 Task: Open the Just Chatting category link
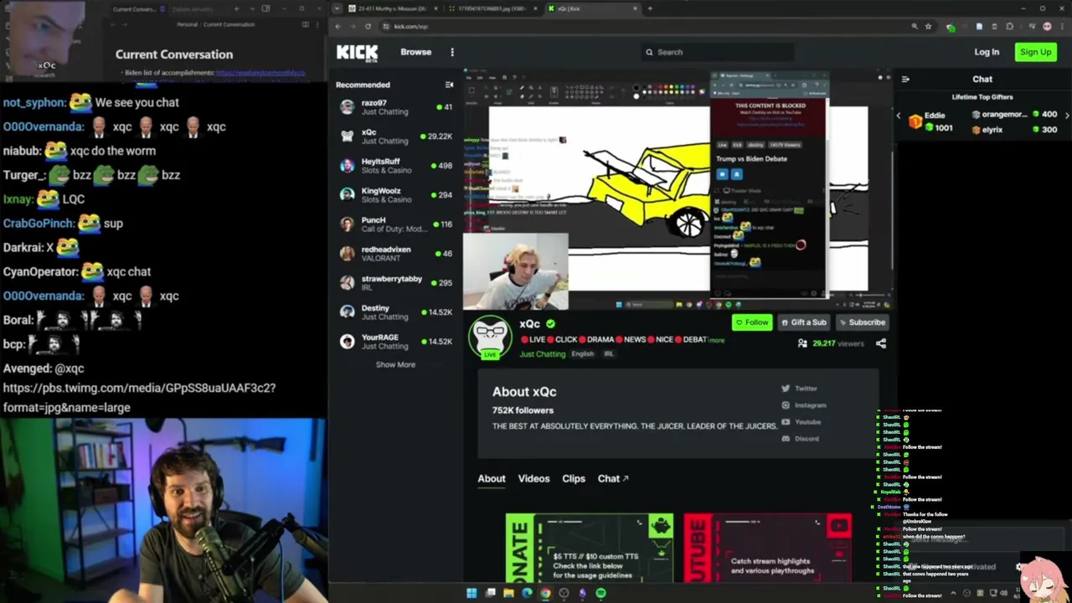coord(543,354)
